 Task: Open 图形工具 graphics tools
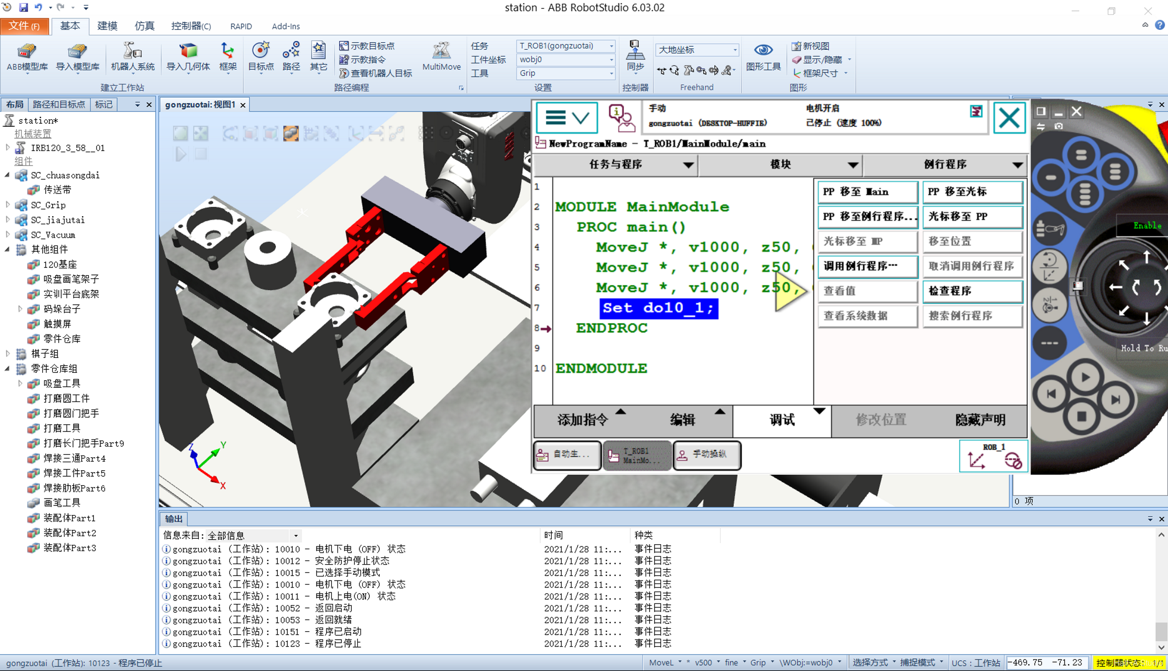[x=763, y=57]
